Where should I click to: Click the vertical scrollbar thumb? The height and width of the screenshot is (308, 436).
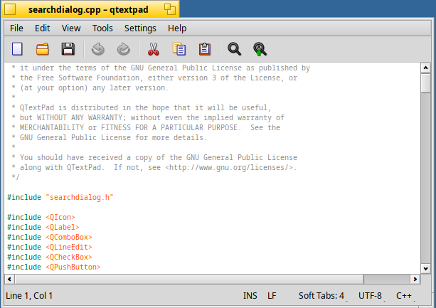pyautogui.click(x=425, y=83)
